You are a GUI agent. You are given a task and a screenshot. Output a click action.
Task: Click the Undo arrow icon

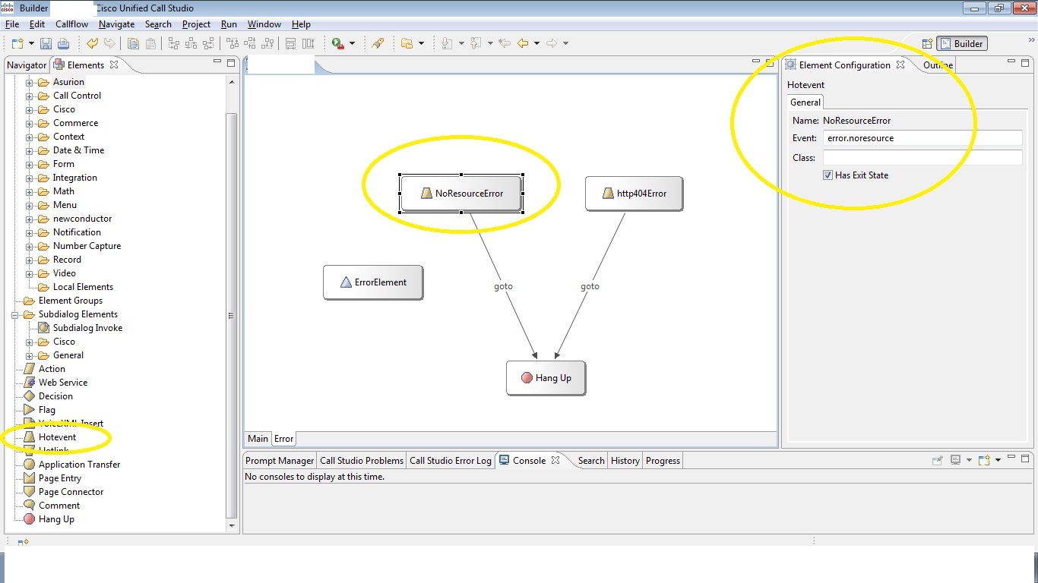tap(93, 43)
